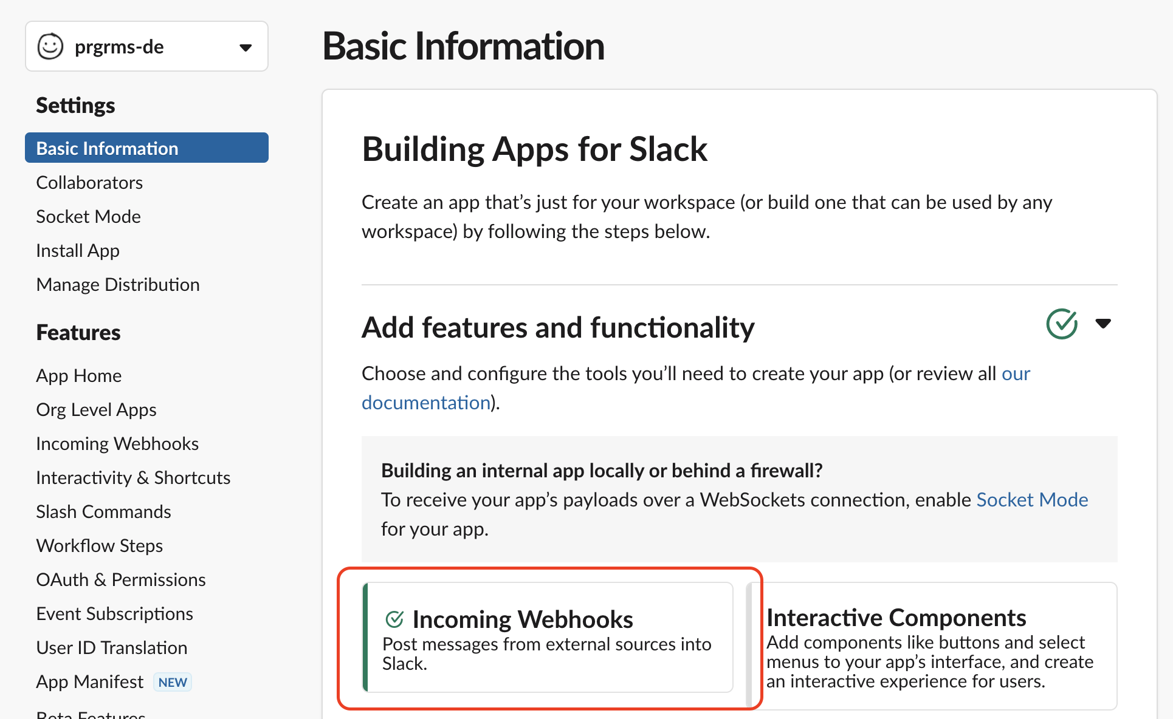Open App Home under Features
Image resolution: width=1173 pixels, height=719 pixels.
[x=79, y=375]
